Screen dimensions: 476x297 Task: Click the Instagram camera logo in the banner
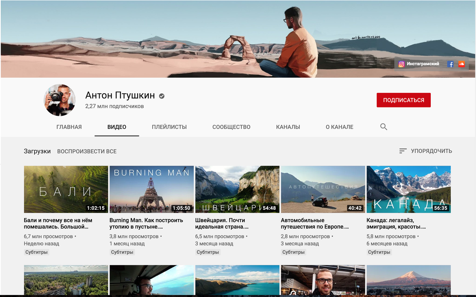click(x=401, y=63)
